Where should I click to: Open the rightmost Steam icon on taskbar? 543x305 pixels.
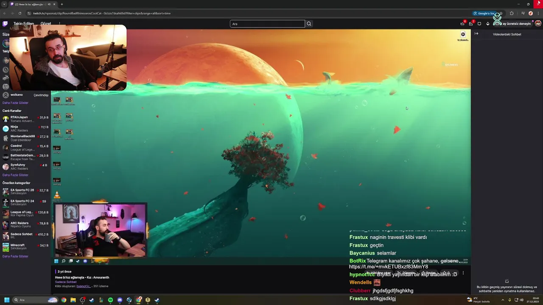pyautogui.click(x=157, y=300)
